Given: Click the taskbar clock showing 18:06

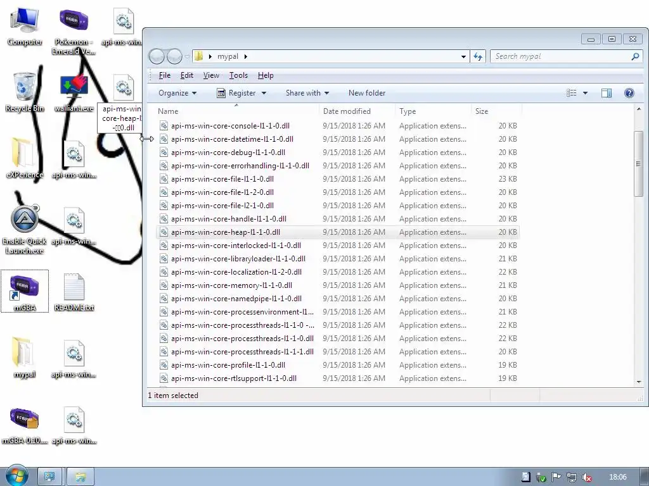Looking at the screenshot, I should click(x=618, y=477).
